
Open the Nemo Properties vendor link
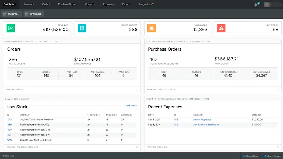(x=202, y=120)
